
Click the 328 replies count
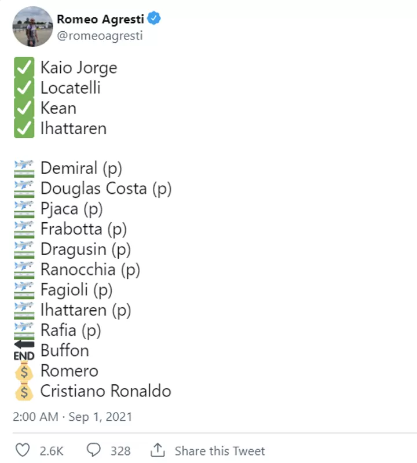tap(120, 451)
